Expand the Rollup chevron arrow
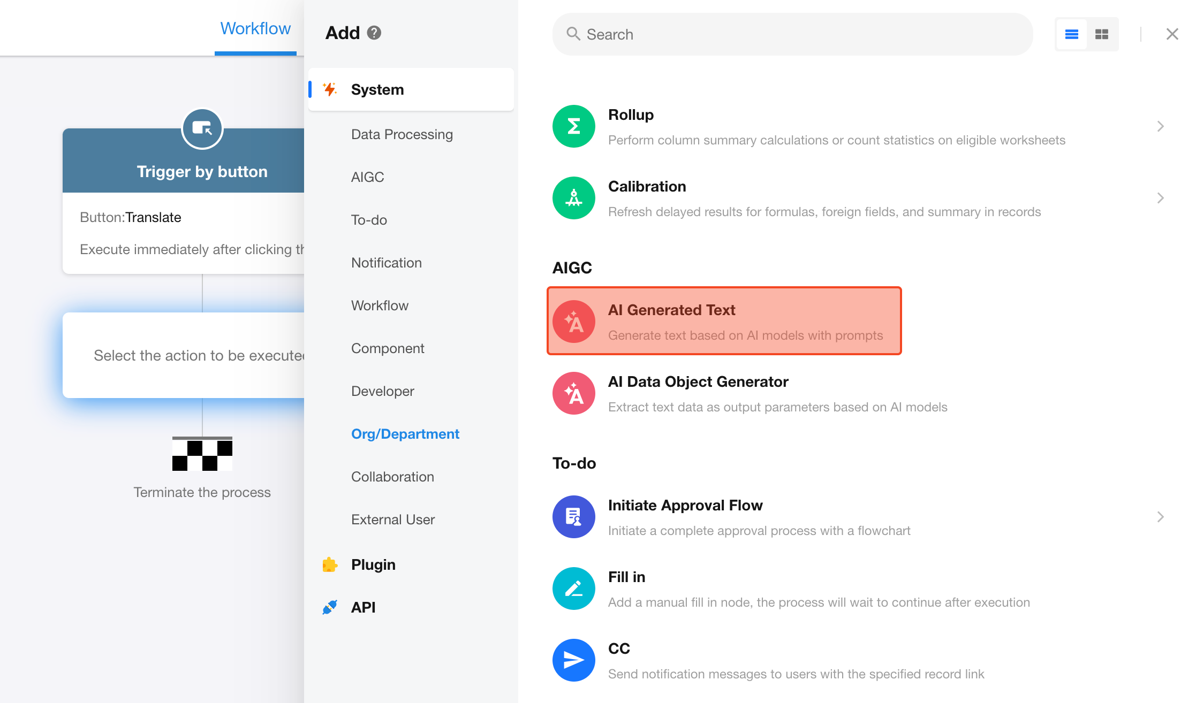Viewport: 1196px width, 703px height. tap(1160, 126)
